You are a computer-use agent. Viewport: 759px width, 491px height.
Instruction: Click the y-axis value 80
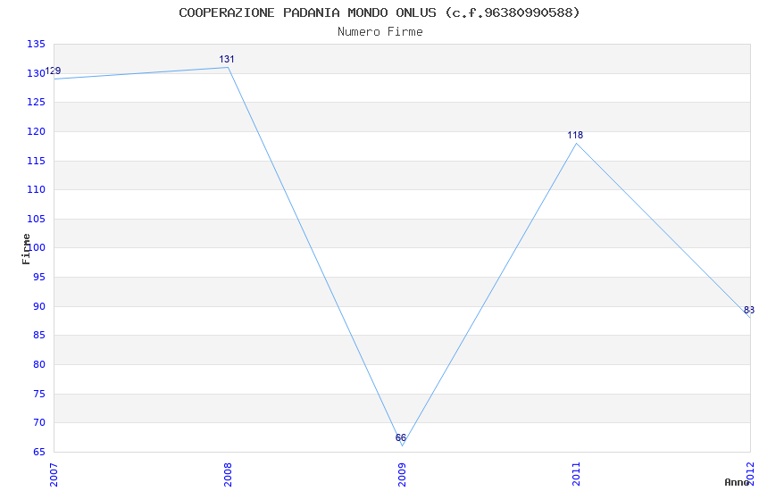click(x=38, y=365)
